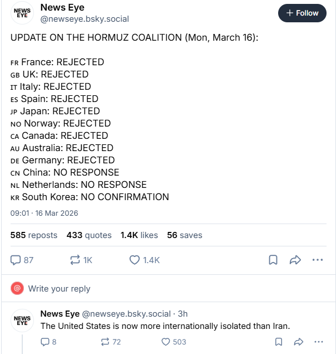This screenshot has width=336, height=354.
Task: View the 1.4K likes list
Action: (139, 235)
